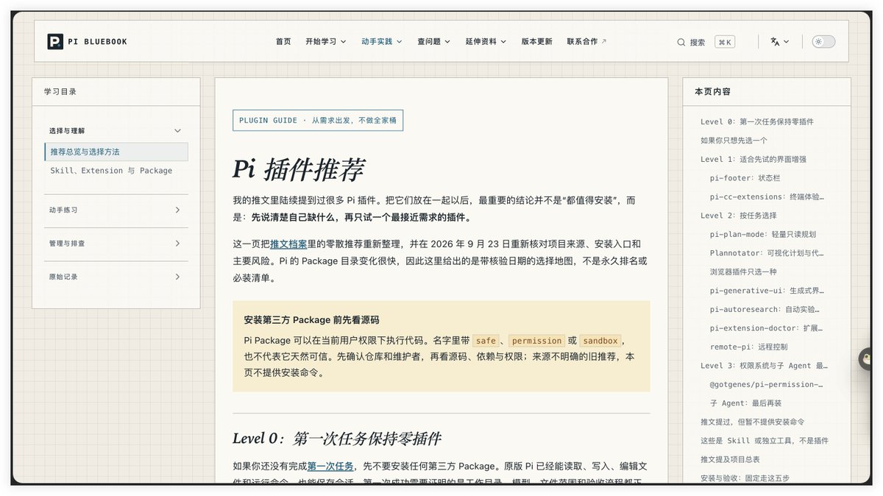Screen dimensions: 883x496
Task: Click the sandbox code tag
Action: 600,341
